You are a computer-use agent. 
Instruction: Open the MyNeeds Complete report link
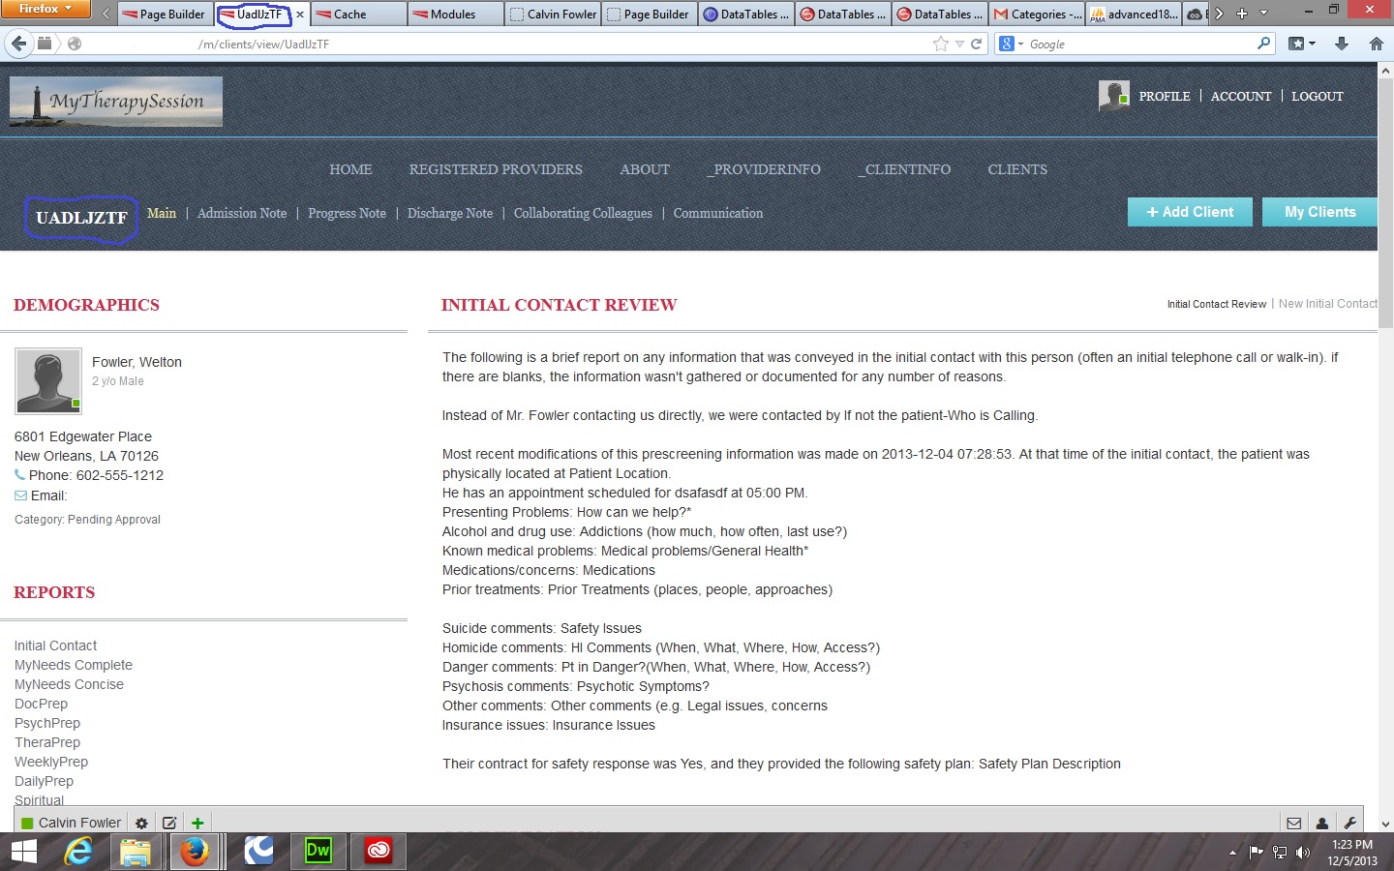click(74, 665)
